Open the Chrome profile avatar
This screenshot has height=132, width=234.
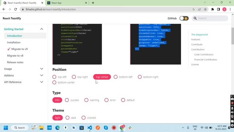(x=224, y=9)
